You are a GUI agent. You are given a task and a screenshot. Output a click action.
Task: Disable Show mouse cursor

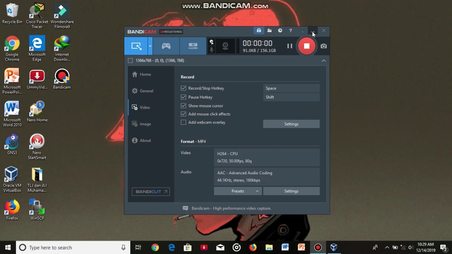(x=183, y=105)
